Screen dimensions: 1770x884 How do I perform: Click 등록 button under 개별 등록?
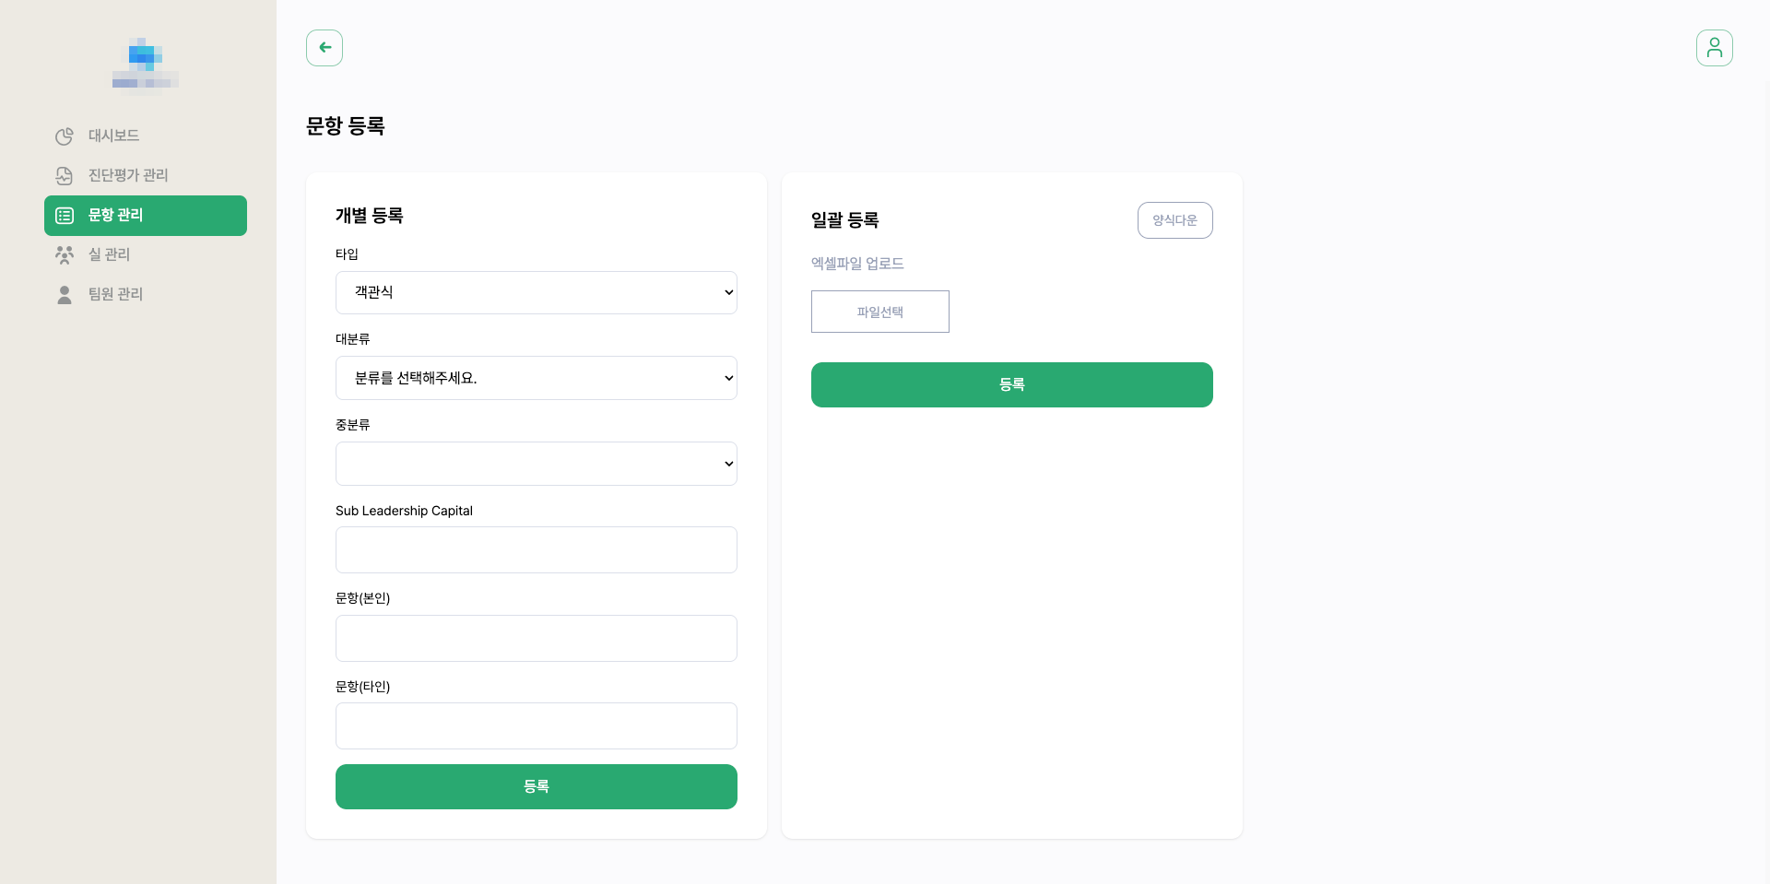tap(537, 786)
